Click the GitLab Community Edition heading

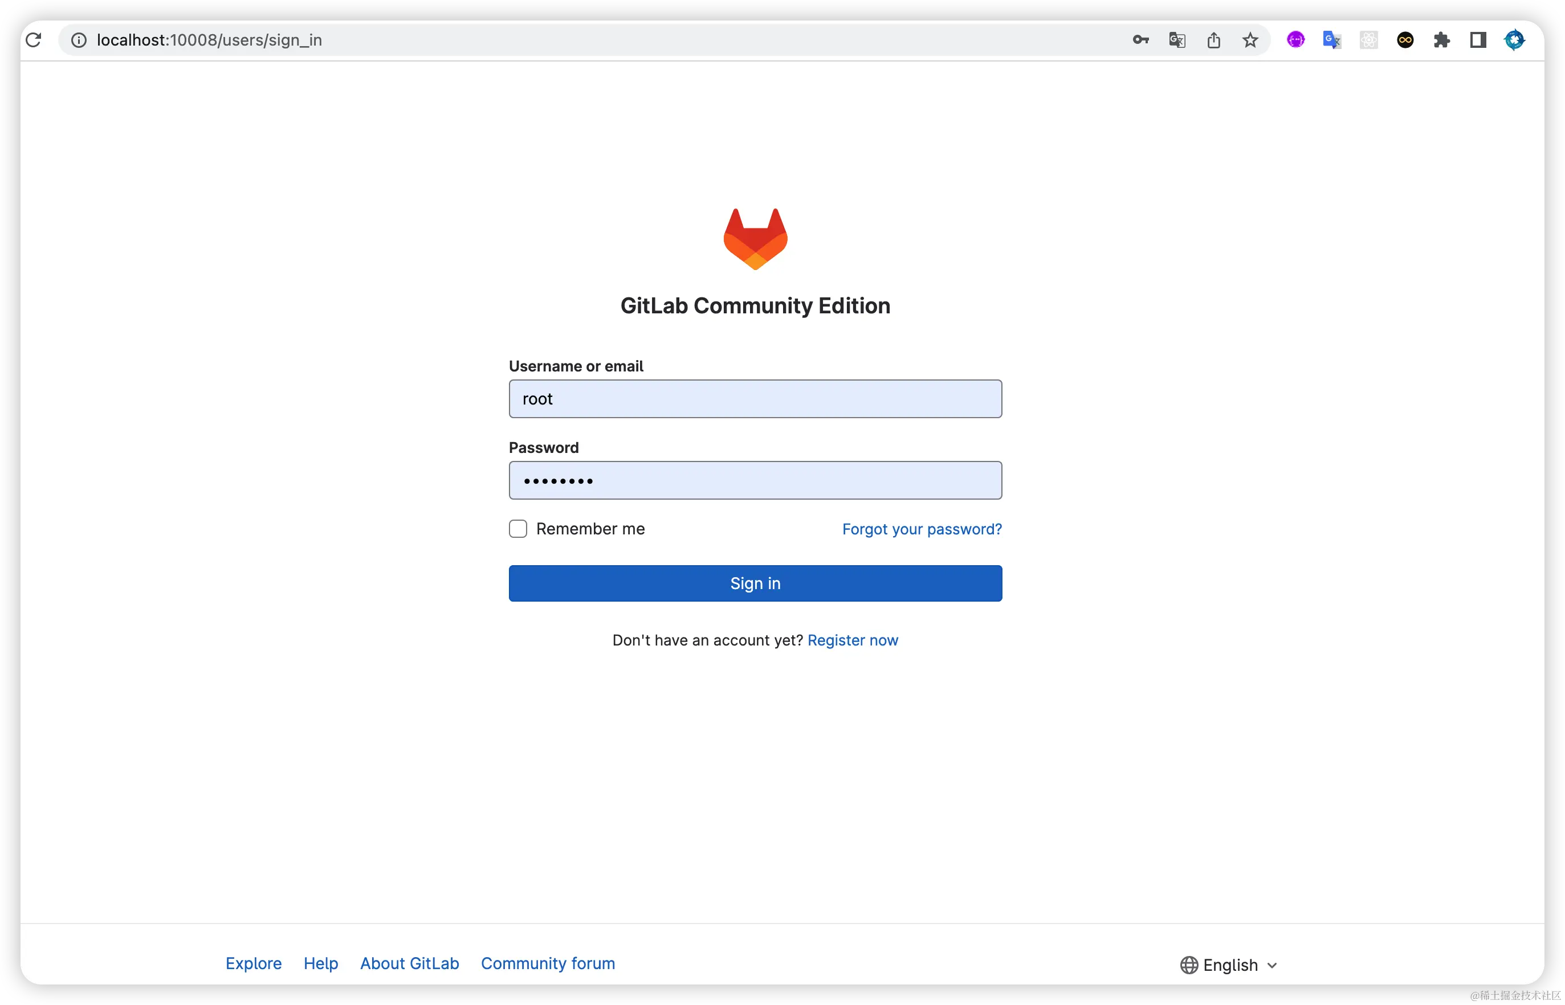(x=755, y=305)
